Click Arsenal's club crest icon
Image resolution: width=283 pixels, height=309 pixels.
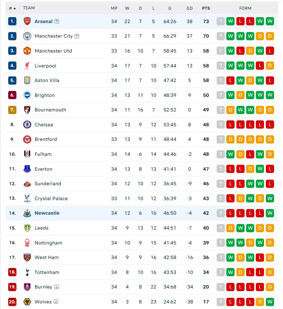(28, 21)
